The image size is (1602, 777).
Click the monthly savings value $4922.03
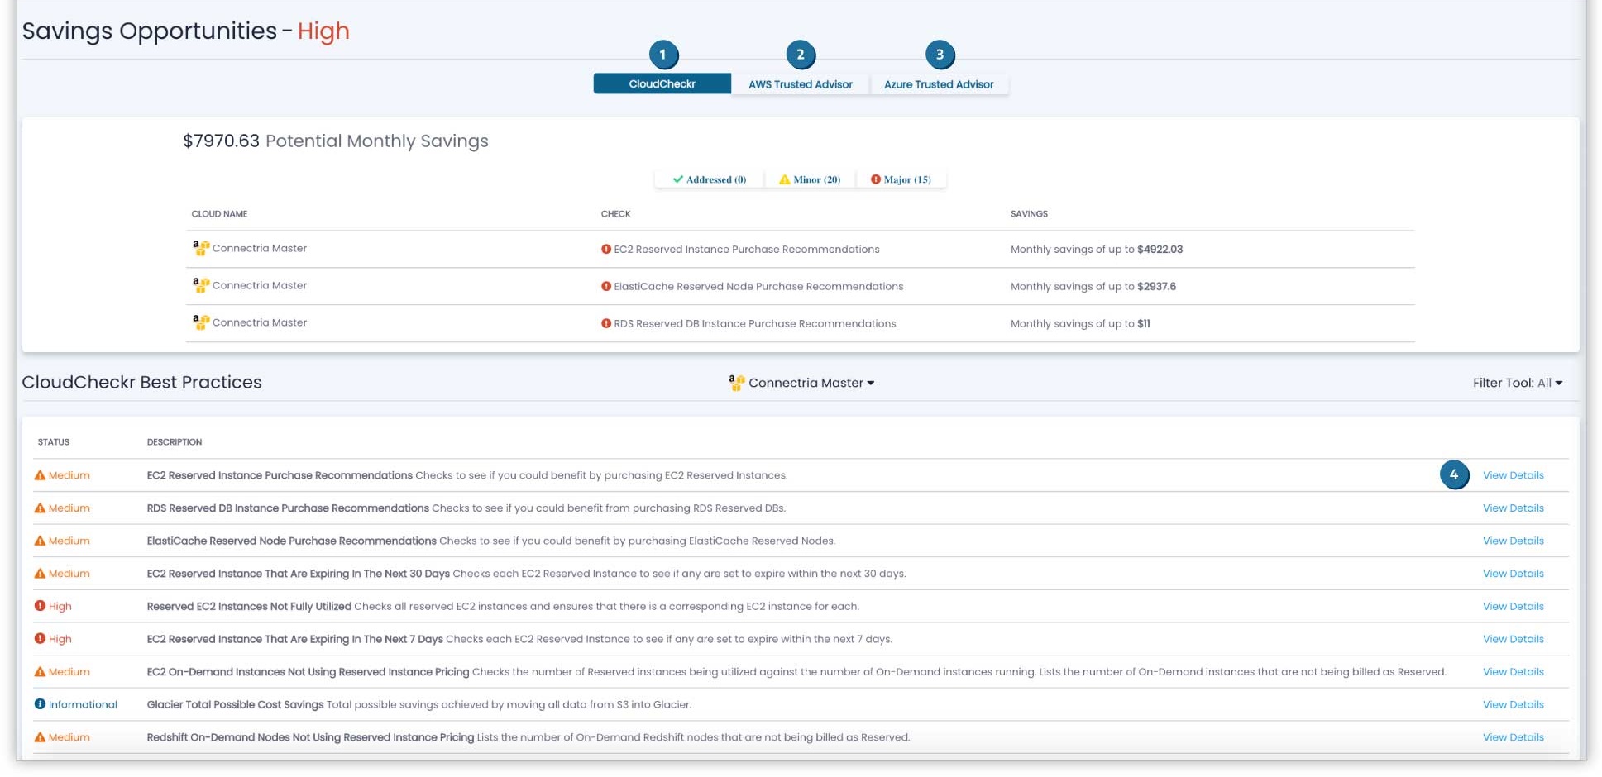1160,249
